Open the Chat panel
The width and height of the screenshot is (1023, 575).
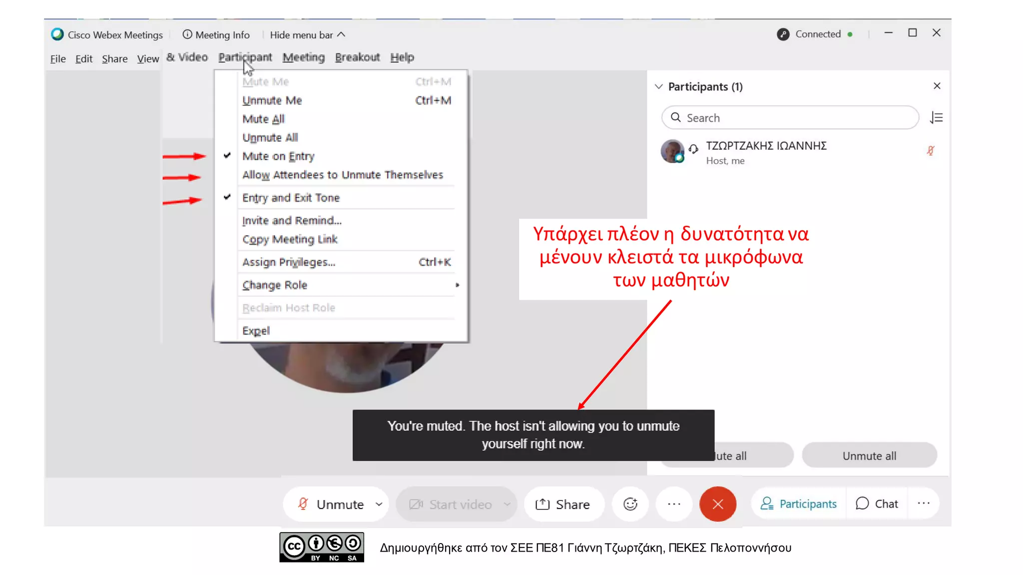pyautogui.click(x=877, y=504)
